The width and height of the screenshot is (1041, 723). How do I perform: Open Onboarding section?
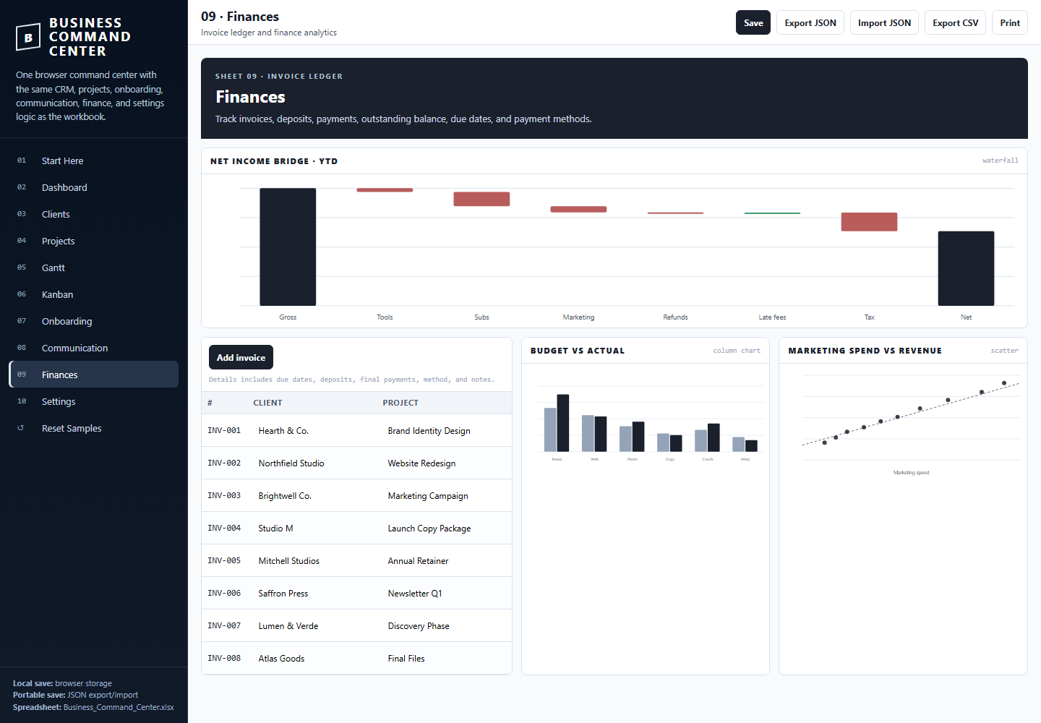[93, 321]
